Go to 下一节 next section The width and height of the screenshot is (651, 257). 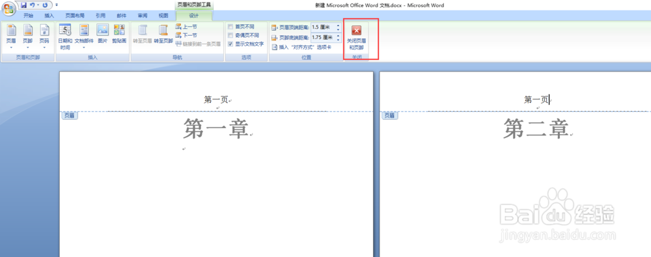(186, 35)
